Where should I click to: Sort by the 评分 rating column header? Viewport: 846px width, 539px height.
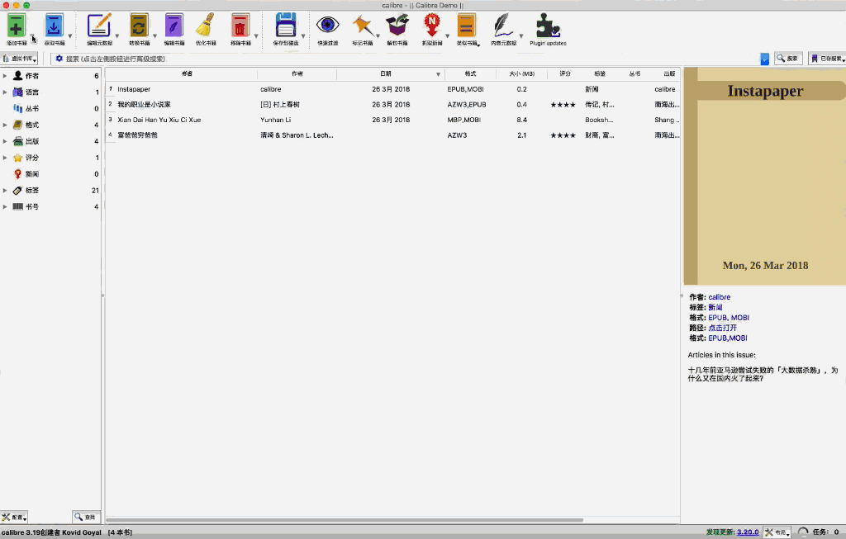pos(565,73)
